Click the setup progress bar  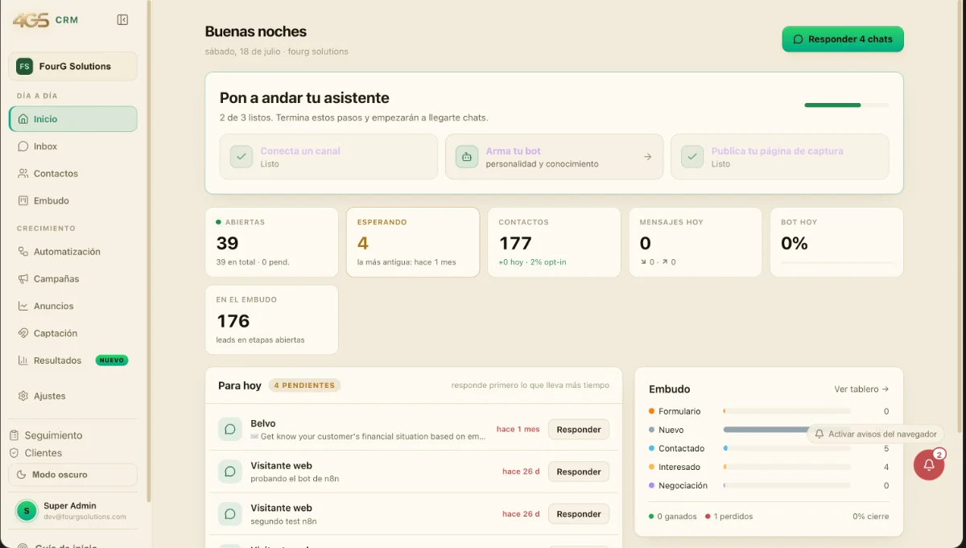(x=847, y=105)
